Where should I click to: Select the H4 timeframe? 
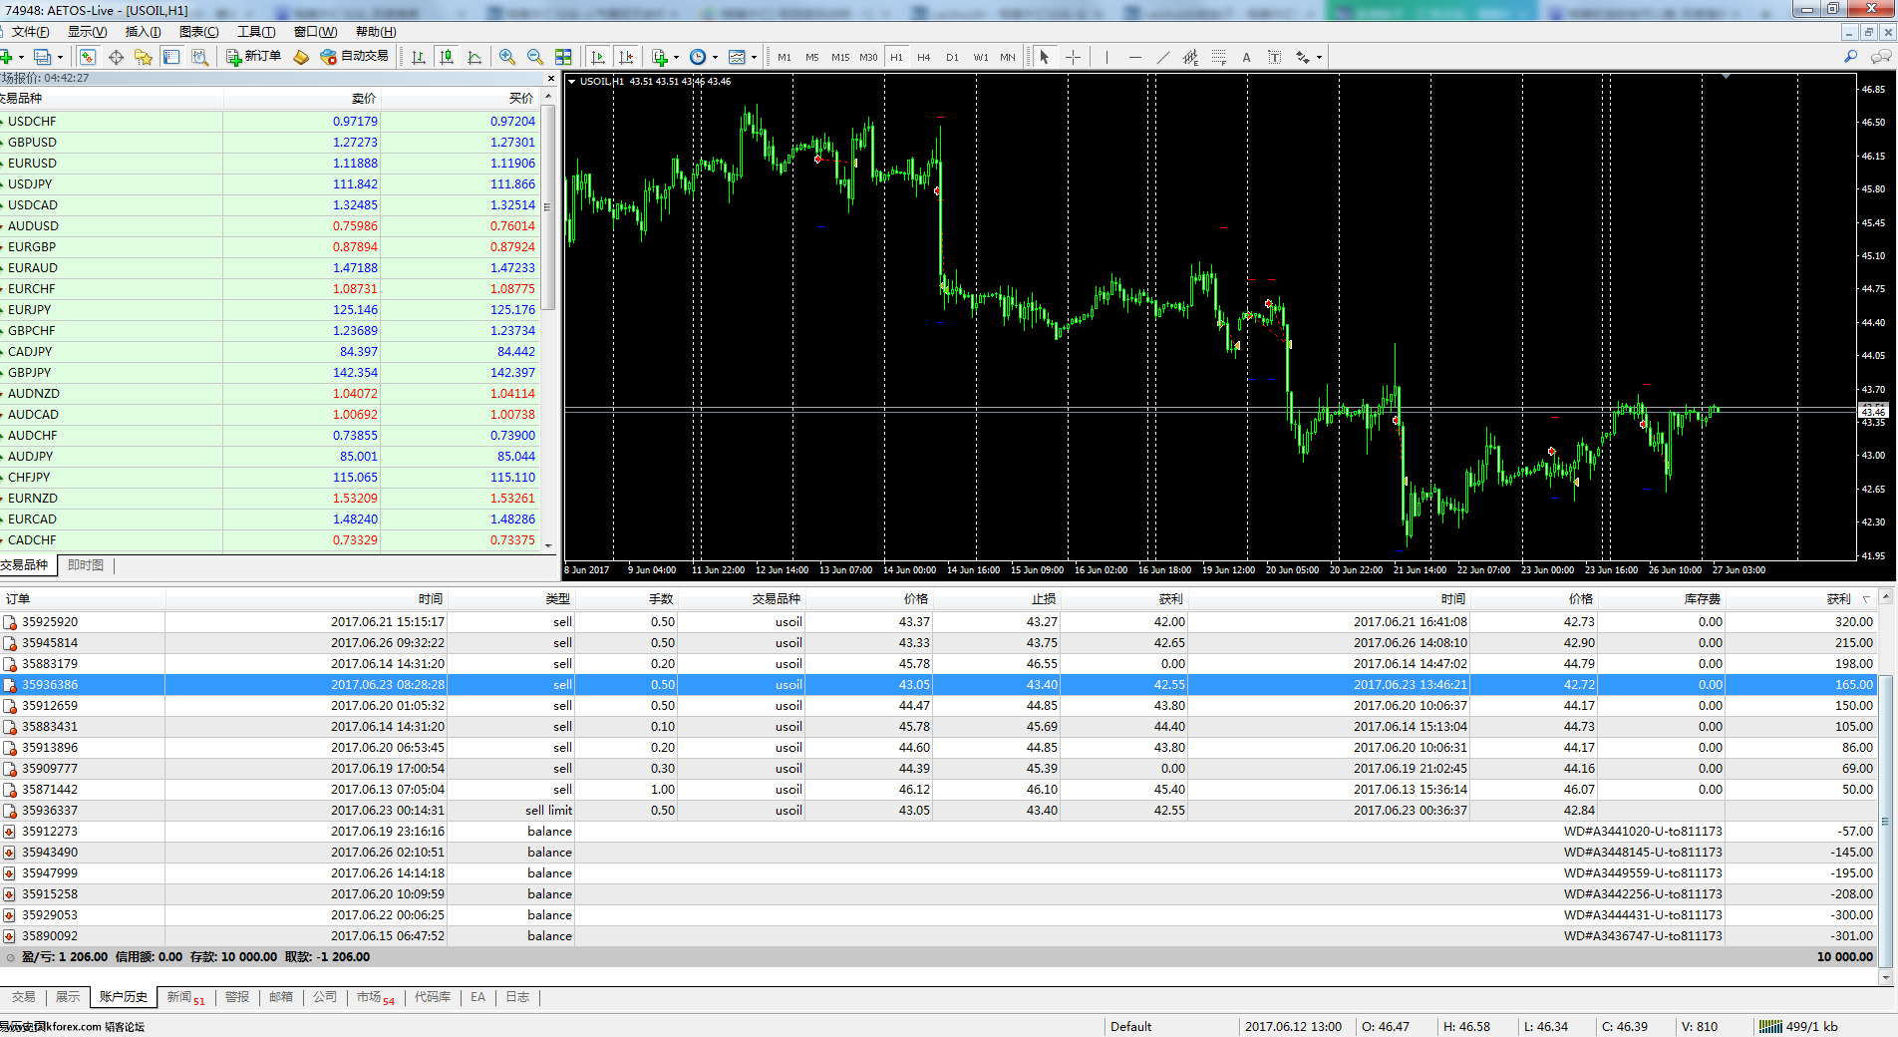[x=924, y=57]
